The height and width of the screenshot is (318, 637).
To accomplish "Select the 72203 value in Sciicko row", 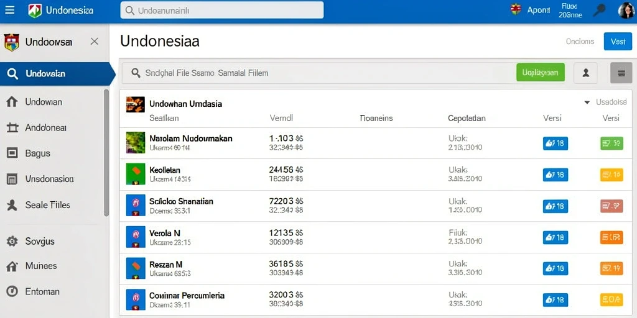I will click(x=286, y=201).
